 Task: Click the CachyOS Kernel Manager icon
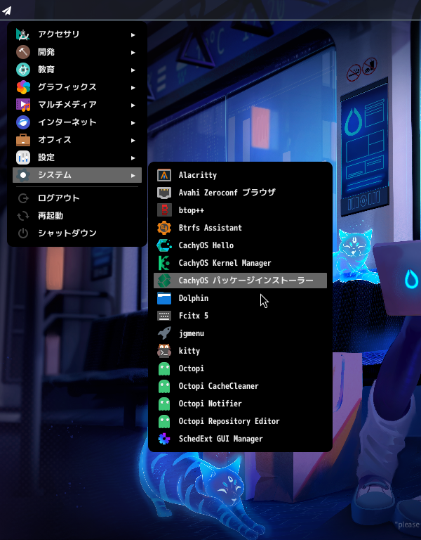tap(164, 263)
